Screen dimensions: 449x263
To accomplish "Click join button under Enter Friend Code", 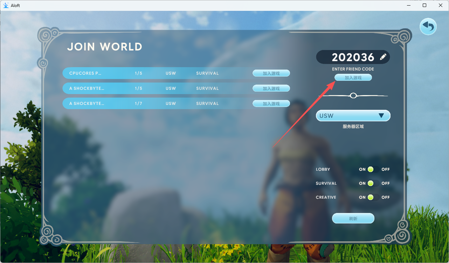I will 353,77.
